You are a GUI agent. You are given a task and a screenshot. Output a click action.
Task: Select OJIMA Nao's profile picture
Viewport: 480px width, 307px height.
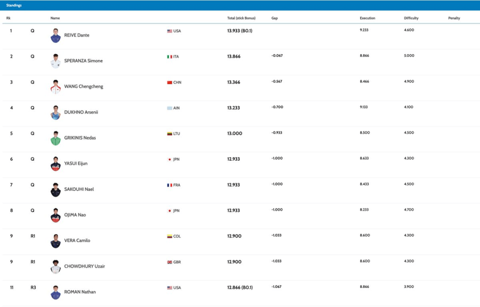[56, 215]
